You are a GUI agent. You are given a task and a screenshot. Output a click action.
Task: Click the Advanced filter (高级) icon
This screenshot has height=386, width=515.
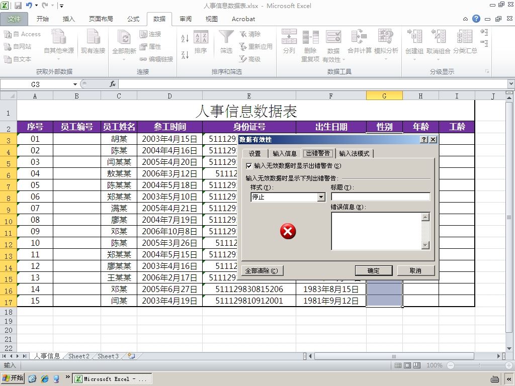click(243, 59)
